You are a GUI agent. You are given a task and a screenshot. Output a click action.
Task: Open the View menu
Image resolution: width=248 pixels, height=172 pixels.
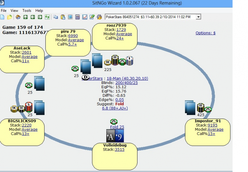14,11
